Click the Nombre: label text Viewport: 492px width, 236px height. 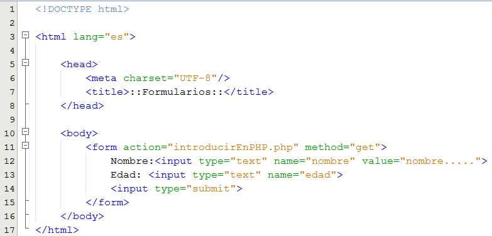tap(133, 161)
